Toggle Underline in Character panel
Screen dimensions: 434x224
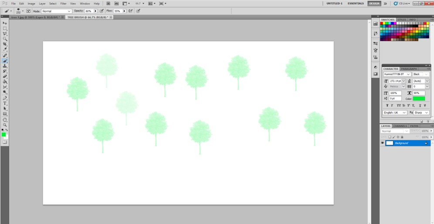click(420, 106)
